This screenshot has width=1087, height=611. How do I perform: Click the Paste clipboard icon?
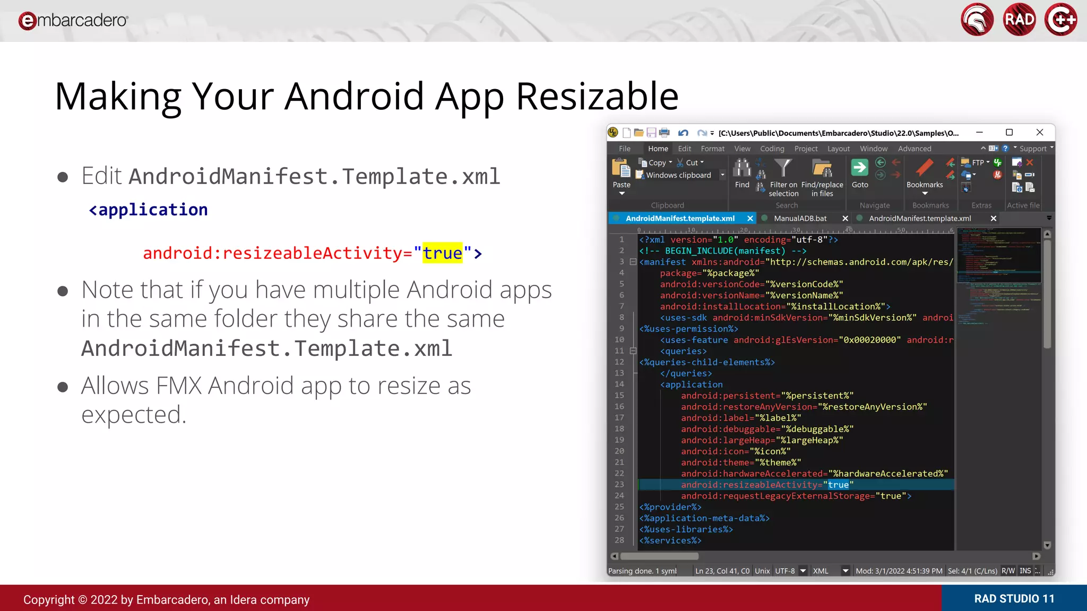pyautogui.click(x=621, y=169)
